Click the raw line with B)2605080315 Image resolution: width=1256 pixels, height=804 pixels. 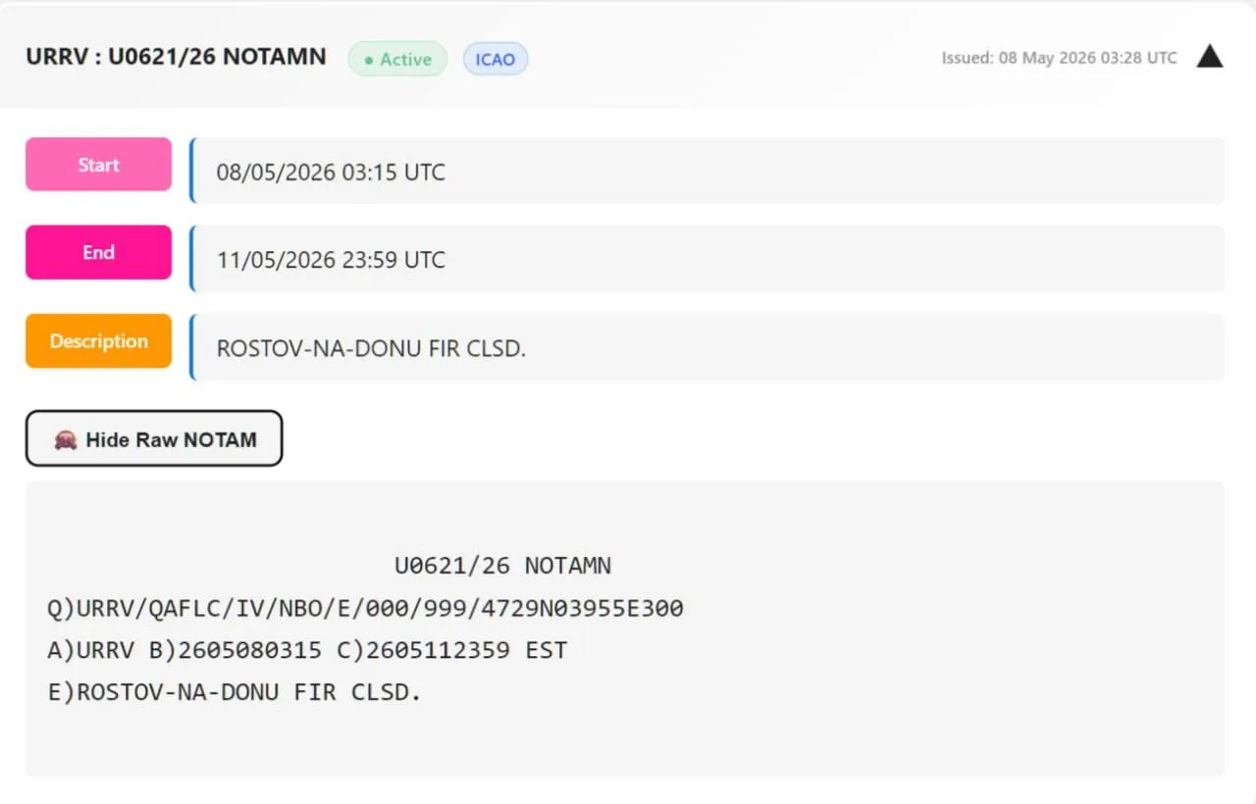[x=307, y=650]
